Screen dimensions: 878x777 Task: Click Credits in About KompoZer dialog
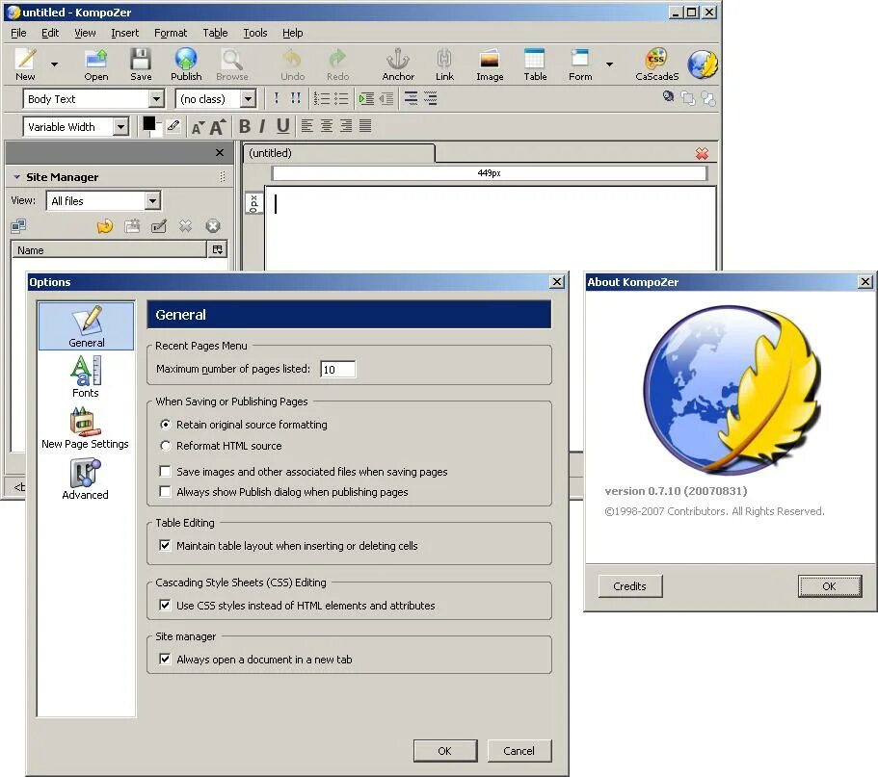(630, 586)
